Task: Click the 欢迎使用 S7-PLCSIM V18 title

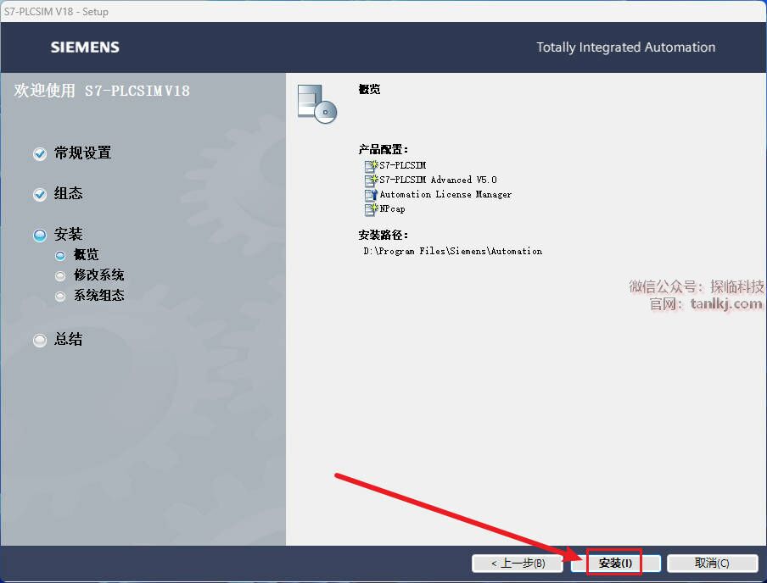Action: 102,91
